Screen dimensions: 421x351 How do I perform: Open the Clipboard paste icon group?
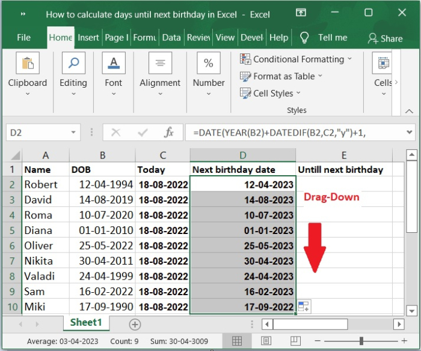click(27, 64)
